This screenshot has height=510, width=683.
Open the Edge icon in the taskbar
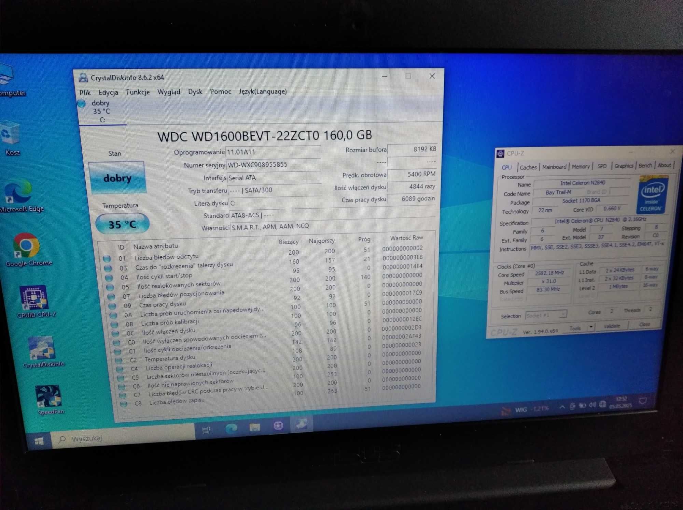(x=231, y=429)
